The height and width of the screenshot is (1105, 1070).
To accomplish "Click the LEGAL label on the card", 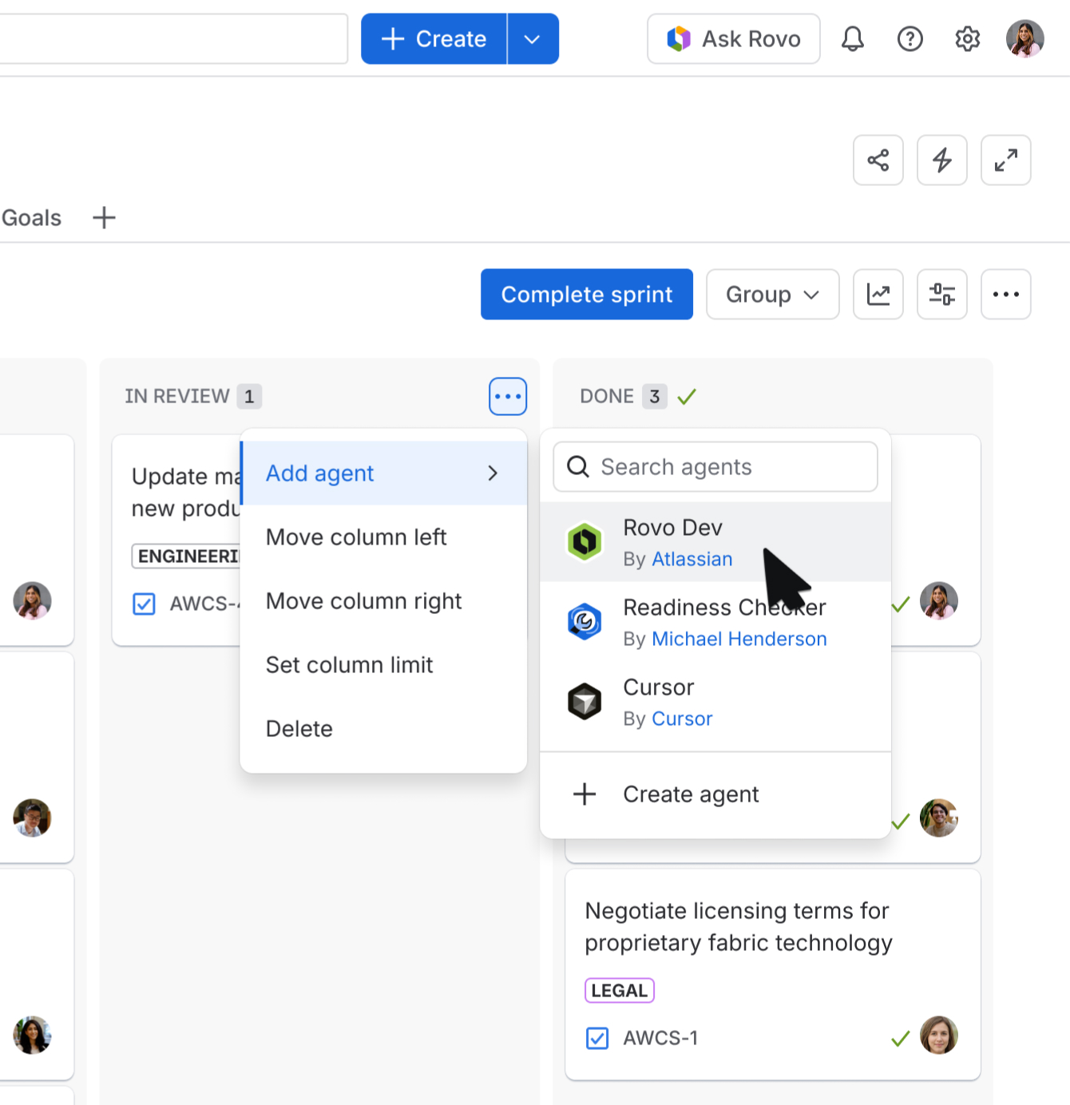I will 620,990.
